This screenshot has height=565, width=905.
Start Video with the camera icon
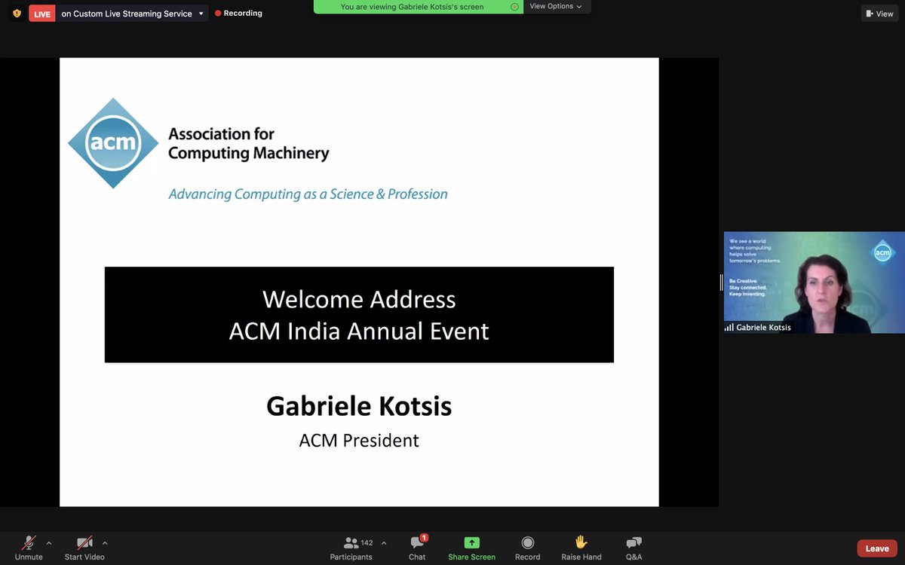click(x=84, y=548)
